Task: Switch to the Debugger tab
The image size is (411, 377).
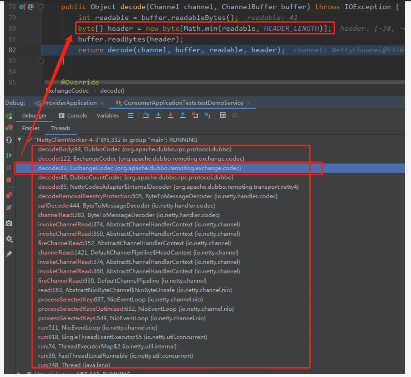Action: coord(34,116)
